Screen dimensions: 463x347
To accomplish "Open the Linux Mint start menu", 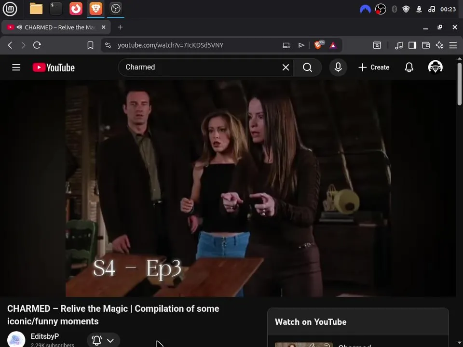I will (10, 9).
